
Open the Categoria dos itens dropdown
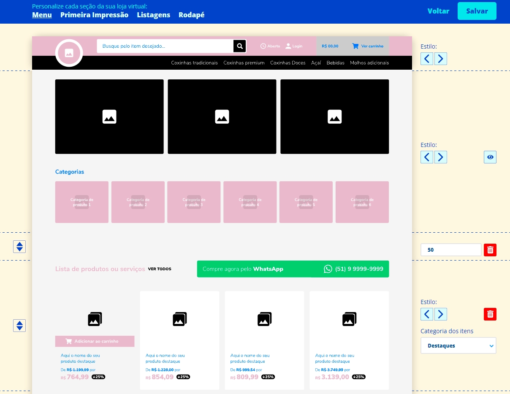pos(458,345)
